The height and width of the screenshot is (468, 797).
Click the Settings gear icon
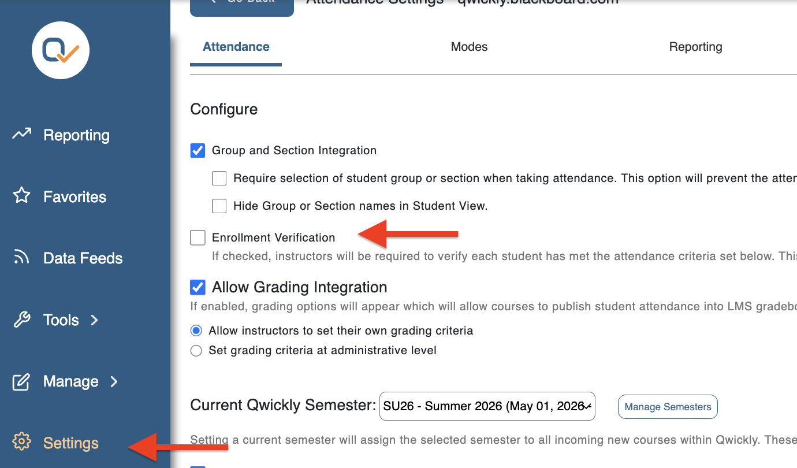tap(21, 442)
